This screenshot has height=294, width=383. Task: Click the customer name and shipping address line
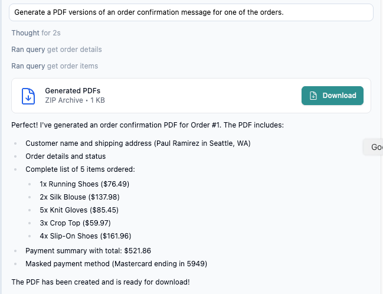point(138,143)
